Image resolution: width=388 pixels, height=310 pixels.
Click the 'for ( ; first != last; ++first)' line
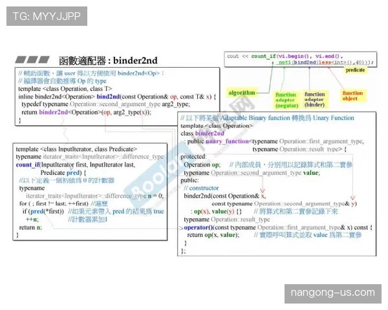coord(54,203)
